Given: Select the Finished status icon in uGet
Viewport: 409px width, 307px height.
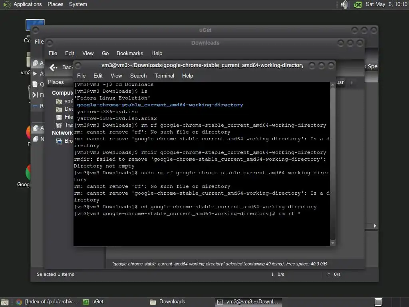Looking at the screenshot, I should (x=35, y=95).
